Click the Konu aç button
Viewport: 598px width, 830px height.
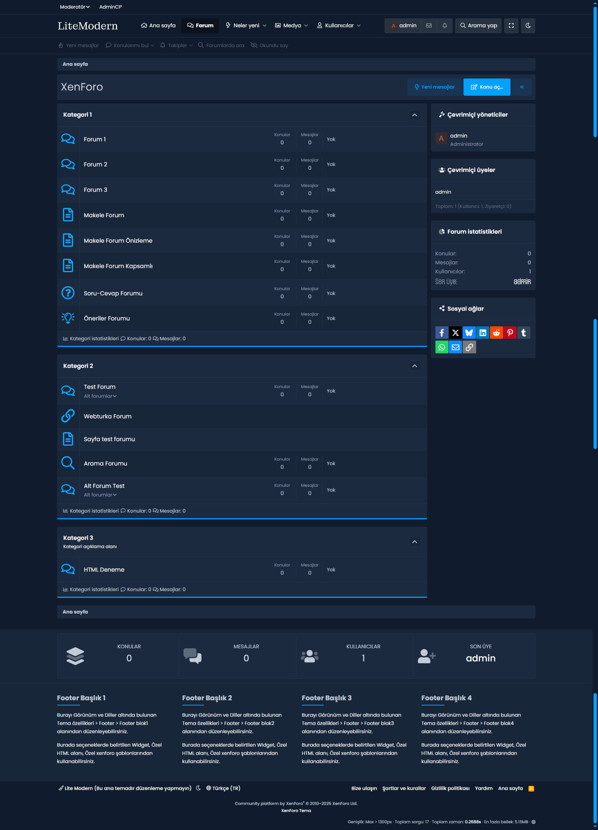pos(487,87)
